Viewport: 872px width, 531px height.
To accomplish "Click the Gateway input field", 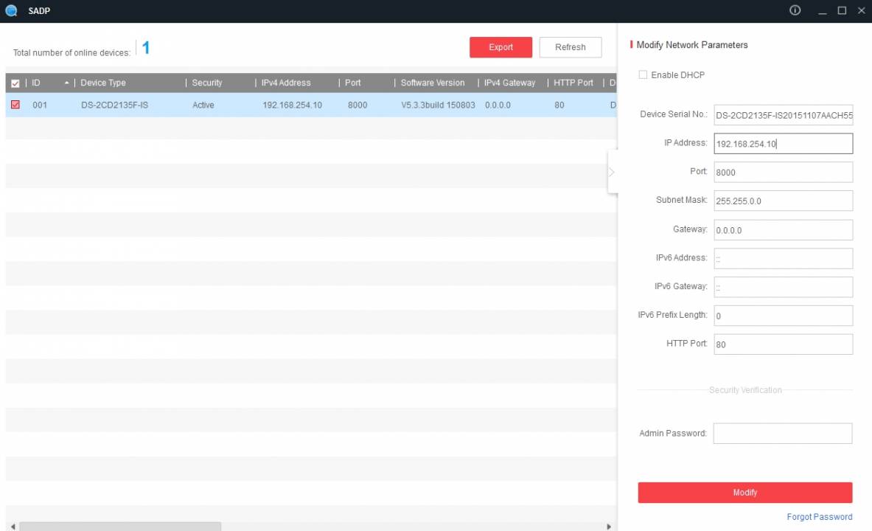I will click(783, 230).
